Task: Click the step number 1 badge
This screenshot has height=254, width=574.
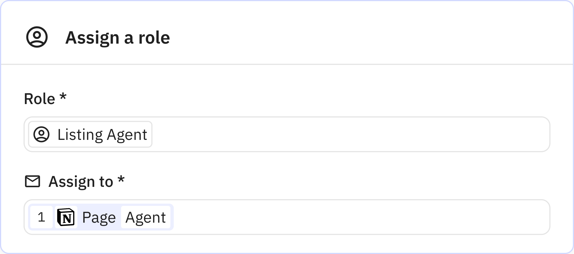Action: coord(41,217)
